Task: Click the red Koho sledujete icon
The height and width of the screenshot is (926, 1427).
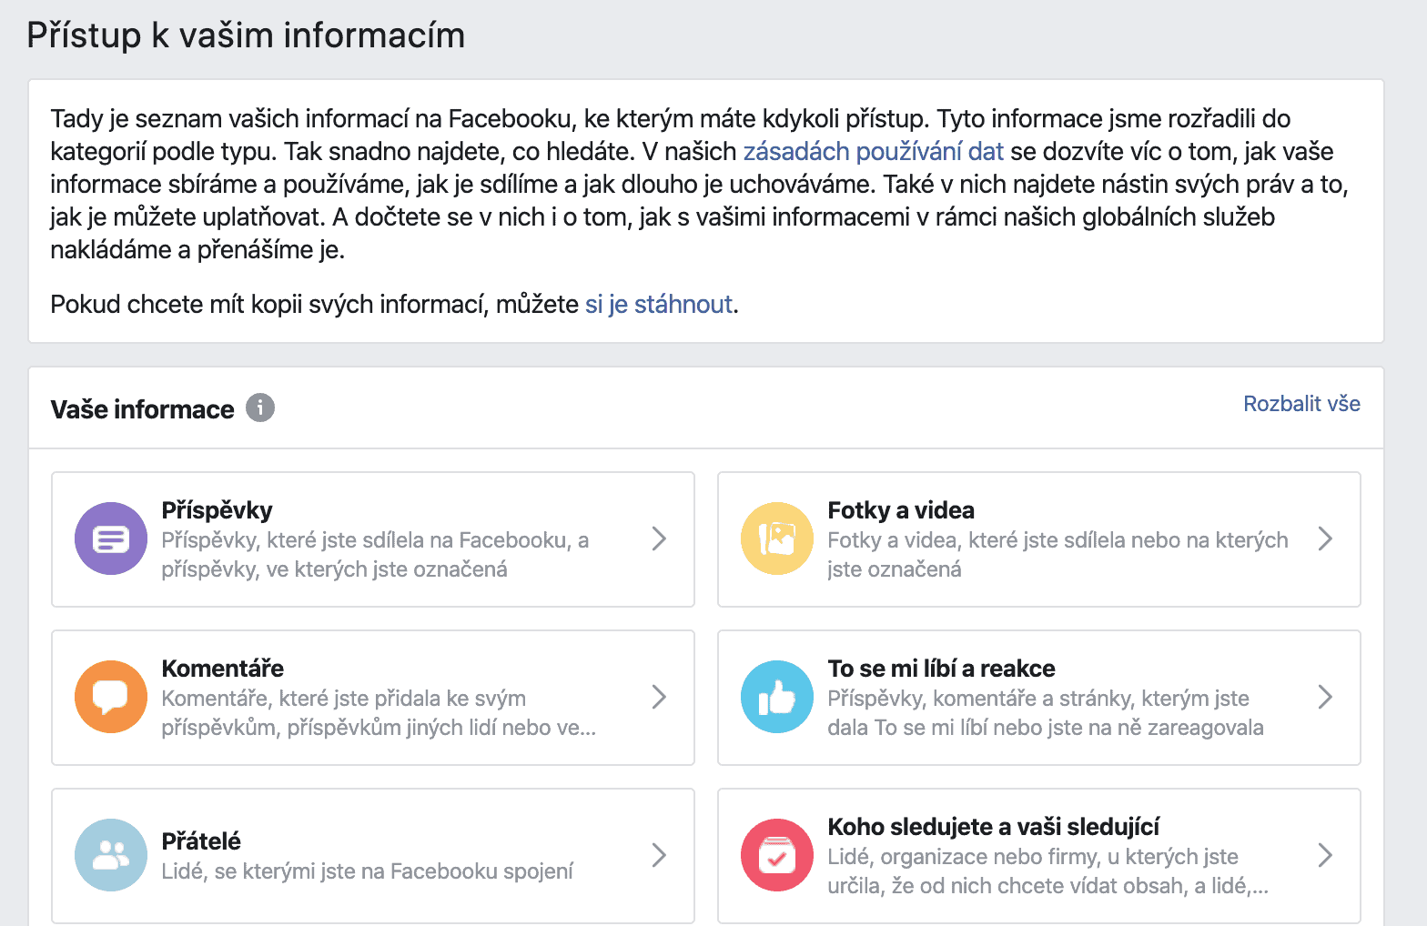Action: pyautogui.click(x=777, y=855)
